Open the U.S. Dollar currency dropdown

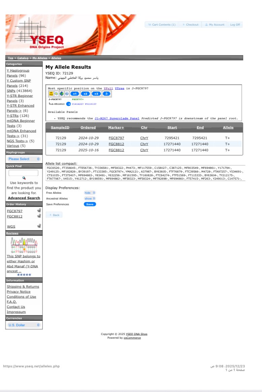tap(24, 325)
